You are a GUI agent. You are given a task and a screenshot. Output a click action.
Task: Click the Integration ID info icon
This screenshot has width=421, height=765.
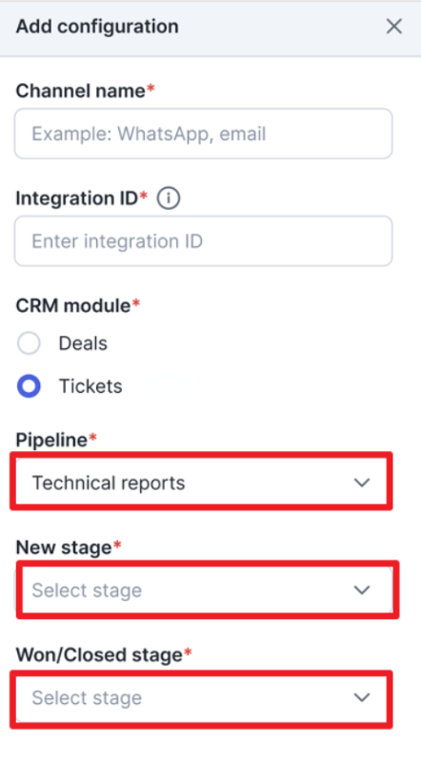coord(169,198)
